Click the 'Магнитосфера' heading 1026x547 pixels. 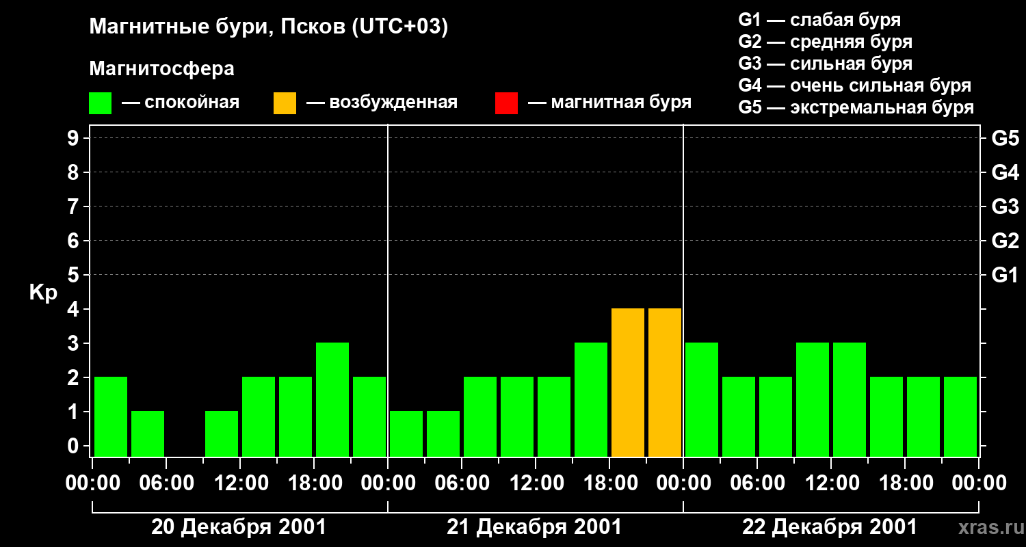(x=161, y=69)
